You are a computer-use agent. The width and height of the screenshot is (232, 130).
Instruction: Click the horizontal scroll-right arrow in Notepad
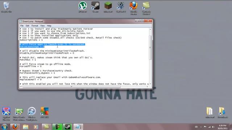[x=147, y=87]
